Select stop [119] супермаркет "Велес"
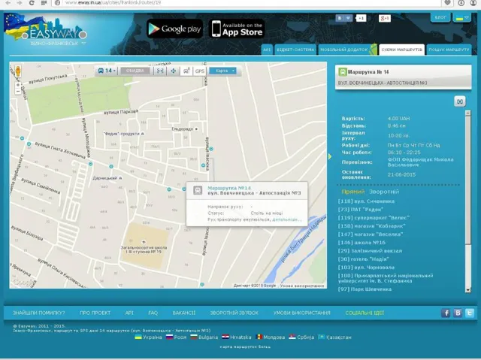This screenshot has width=481, height=360. pos(374,218)
